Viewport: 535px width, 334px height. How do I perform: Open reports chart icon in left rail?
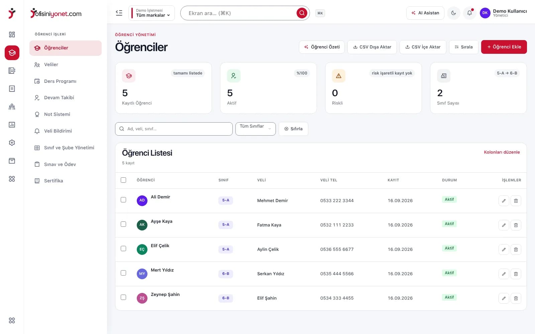pos(12,125)
